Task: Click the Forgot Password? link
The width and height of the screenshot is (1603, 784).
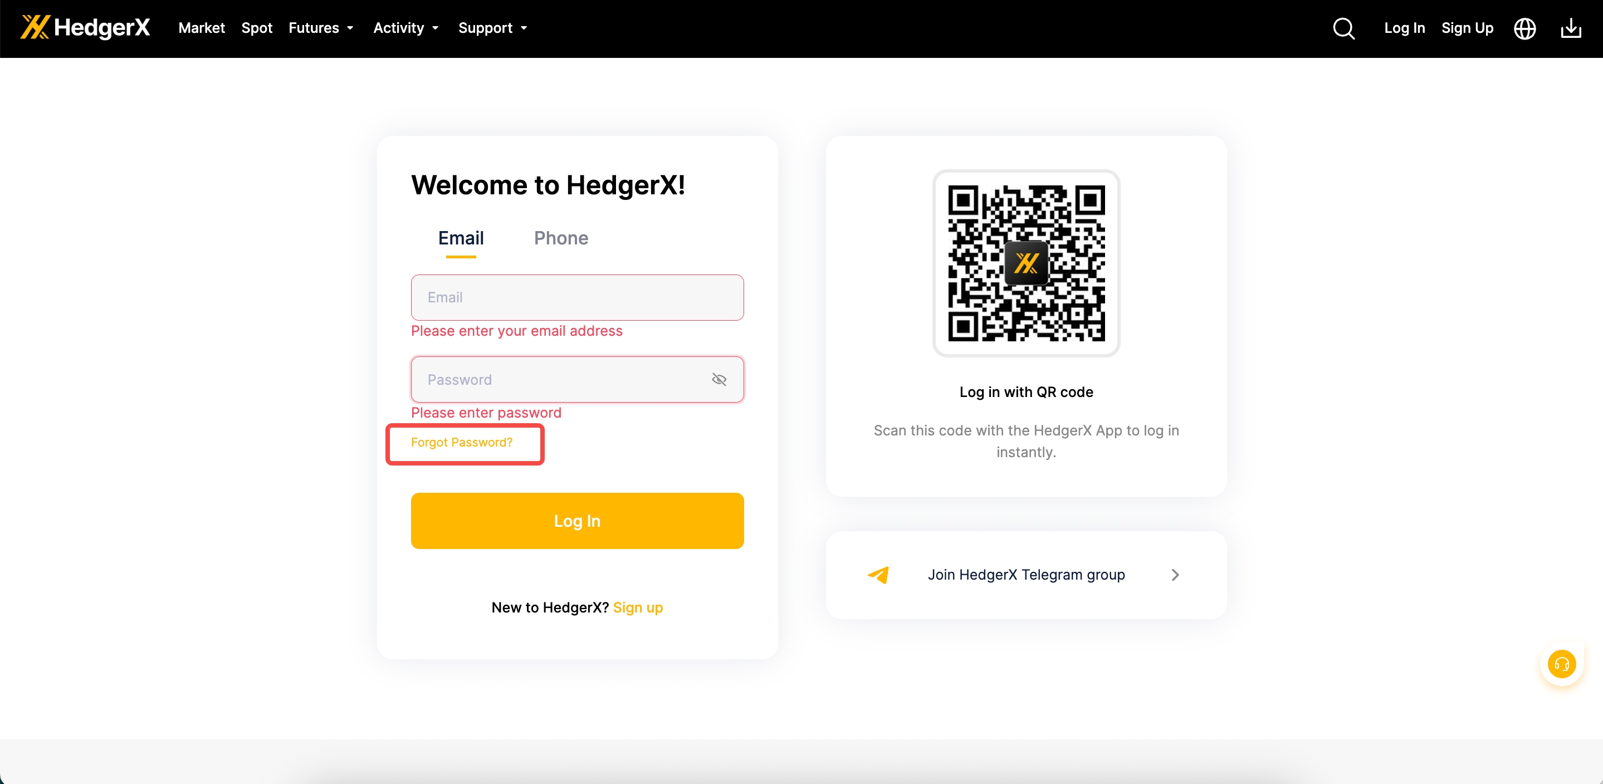Action: pyautogui.click(x=461, y=443)
